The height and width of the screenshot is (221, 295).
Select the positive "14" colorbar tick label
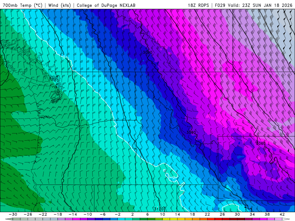[177, 214]
